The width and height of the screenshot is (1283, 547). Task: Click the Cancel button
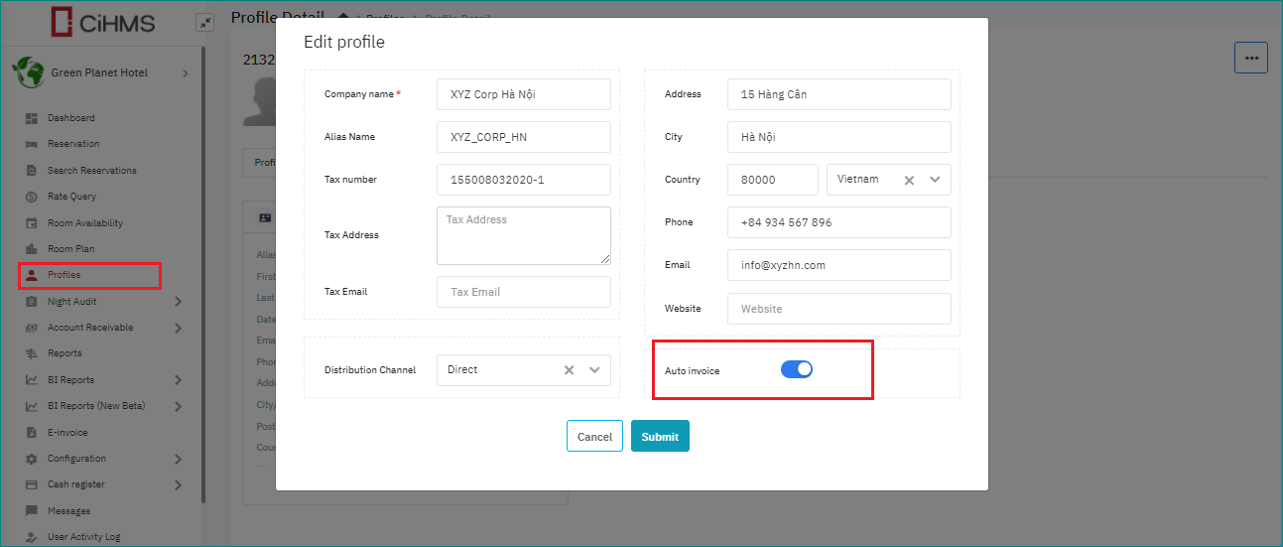point(594,437)
